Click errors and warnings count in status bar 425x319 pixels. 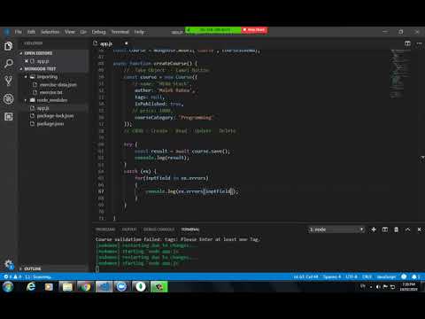(13, 276)
